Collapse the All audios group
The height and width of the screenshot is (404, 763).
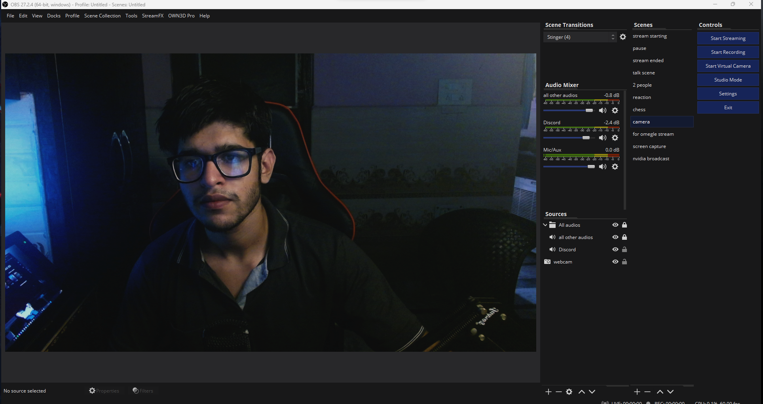[x=545, y=225]
